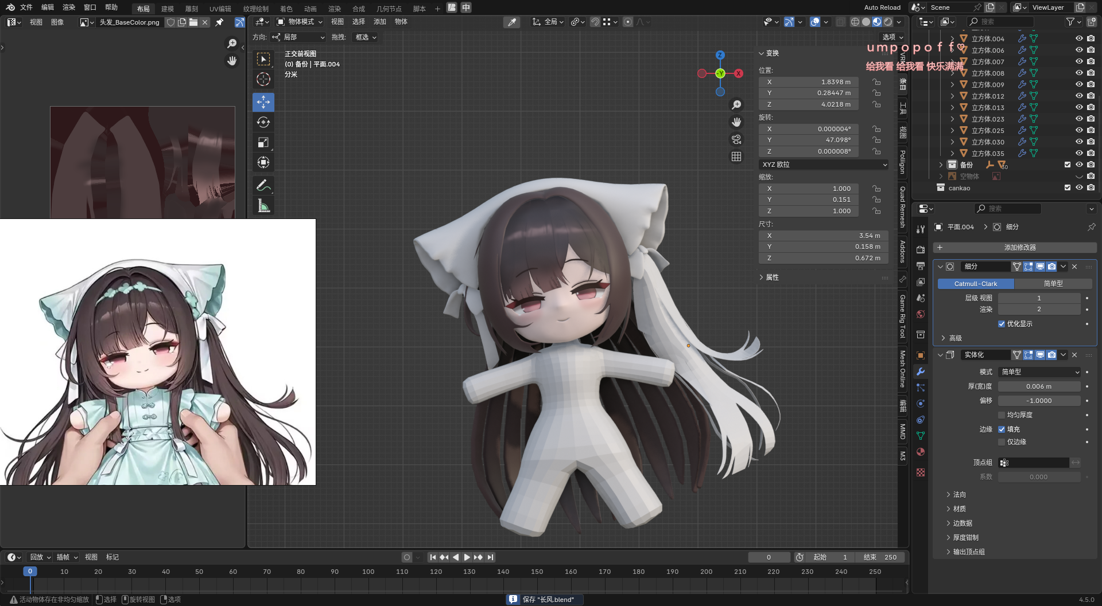This screenshot has width=1102, height=606.
Task: Select the Scale tool in viewport toolbar
Action: point(263,142)
